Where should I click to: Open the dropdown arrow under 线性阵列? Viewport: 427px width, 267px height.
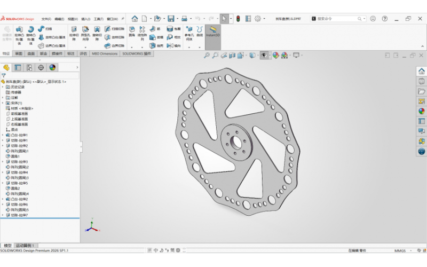[x=142, y=48]
